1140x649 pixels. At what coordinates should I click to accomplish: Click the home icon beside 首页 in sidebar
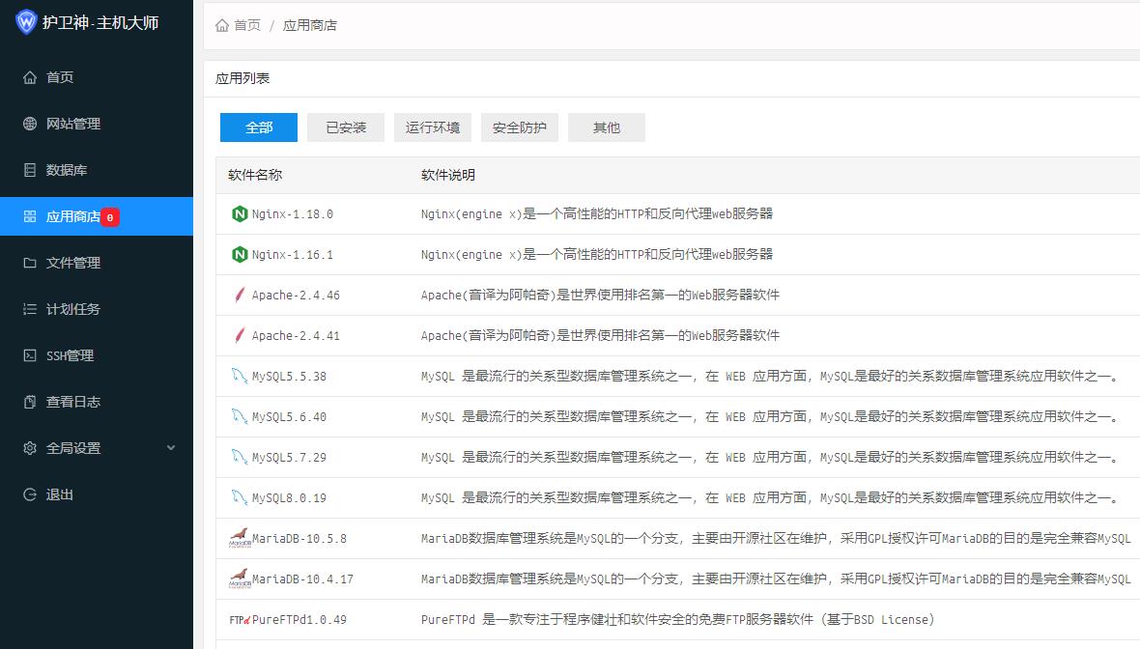pos(30,77)
